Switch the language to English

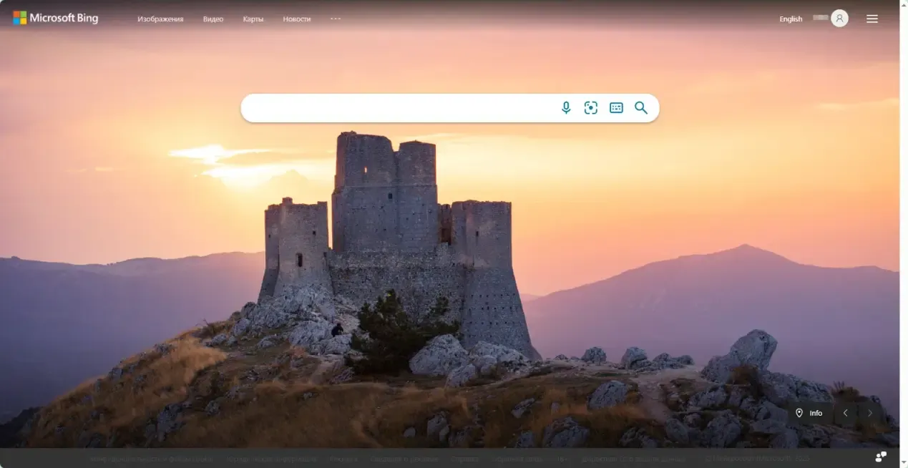pyautogui.click(x=791, y=19)
